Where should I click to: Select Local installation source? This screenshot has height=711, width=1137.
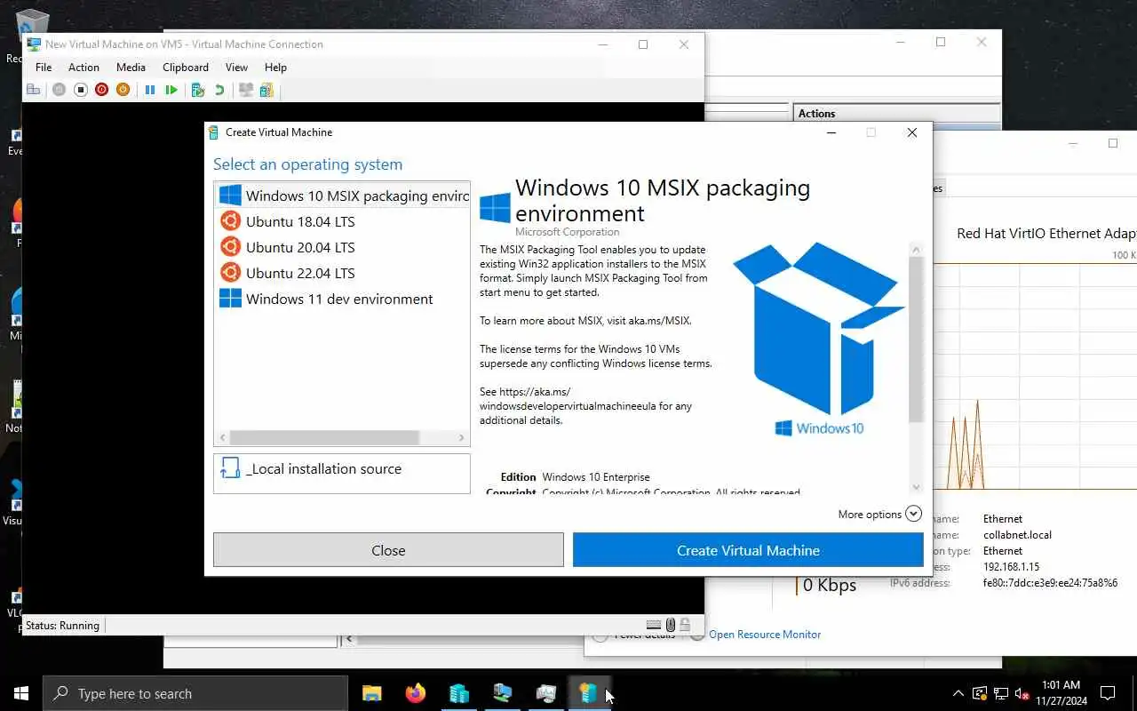point(342,473)
